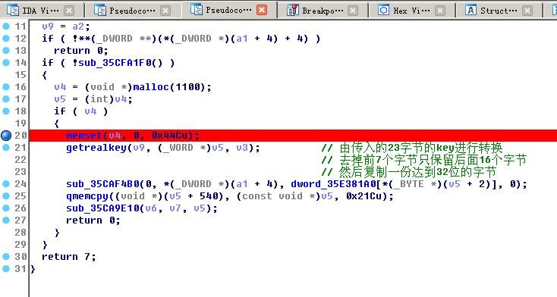Click the IDA View tab icon
Image resolution: width=557 pixels, height=297 pixels.
pyautogui.click(x=13, y=11)
